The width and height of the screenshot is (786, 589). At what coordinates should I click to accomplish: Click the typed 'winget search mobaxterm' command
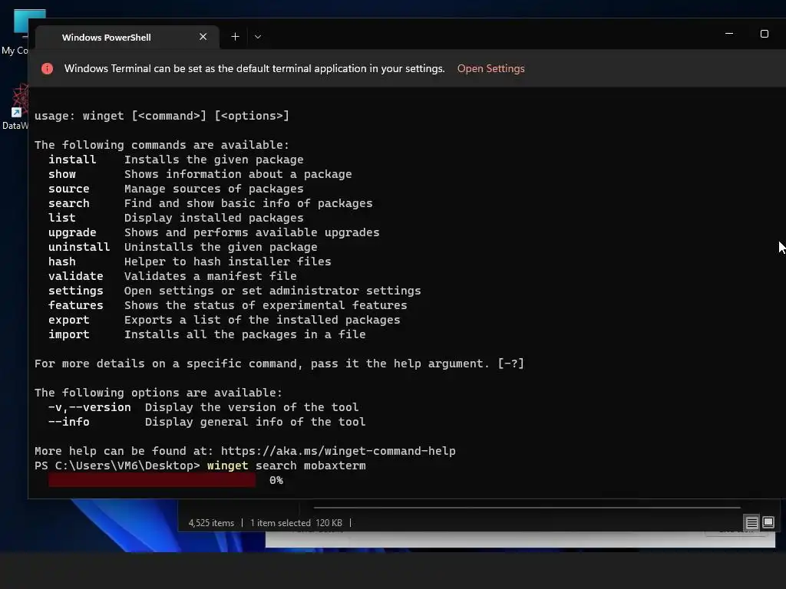click(286, 466)
